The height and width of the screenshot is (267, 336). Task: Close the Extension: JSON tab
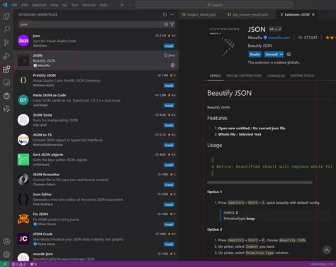[313, 14]
